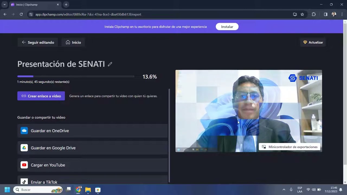This screenshot has width=347, height=195.
Task: Open Task View on taskbar
Action: tap(69, 190)
